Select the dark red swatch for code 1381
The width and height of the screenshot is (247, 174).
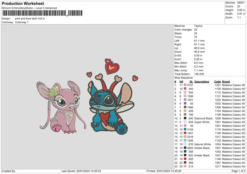(x=185, y=163)
